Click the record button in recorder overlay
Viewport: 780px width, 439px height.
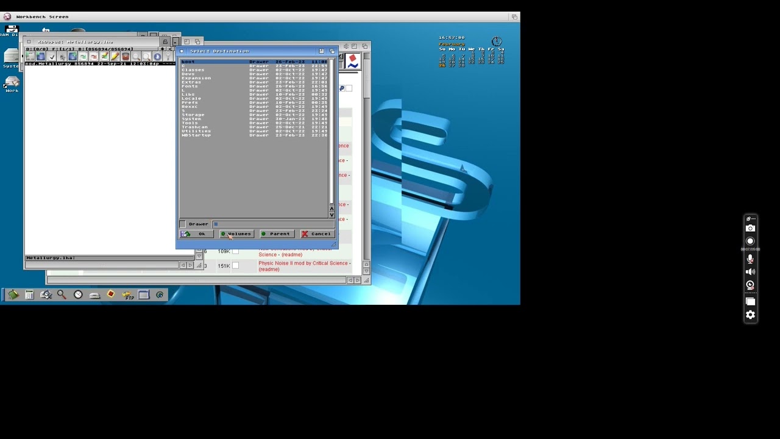[x=751, y=241]
